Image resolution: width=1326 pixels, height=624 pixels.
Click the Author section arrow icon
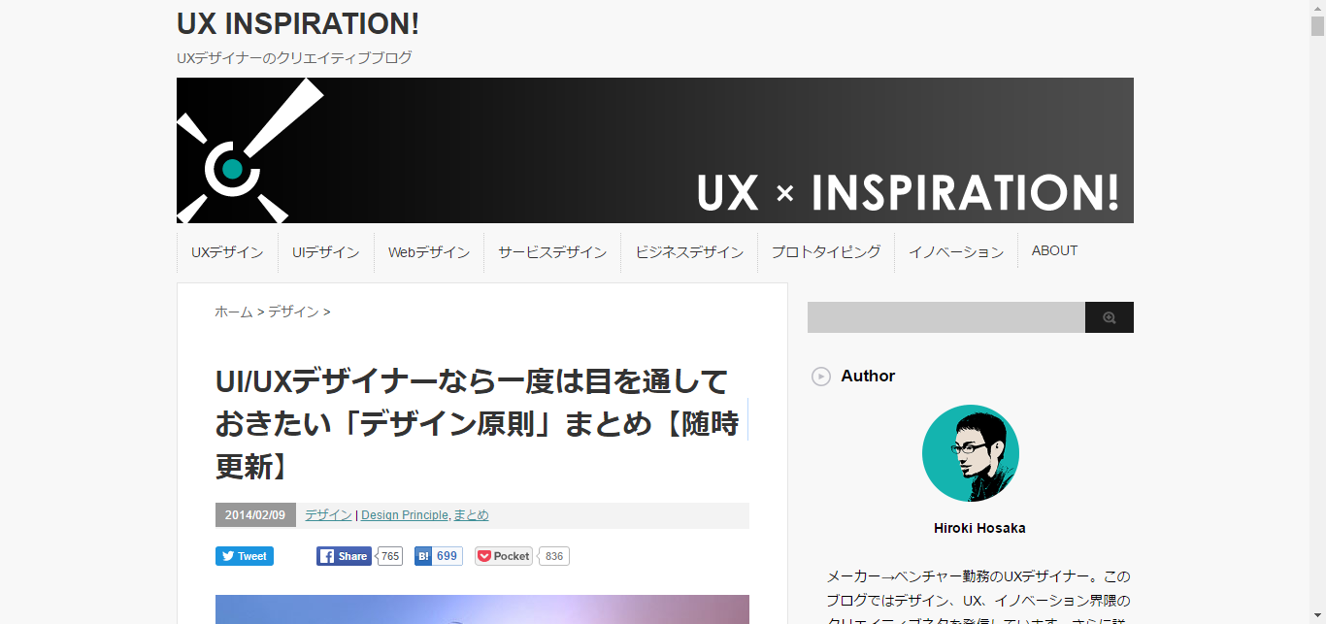pyautogui.click(x=821, y=377)
